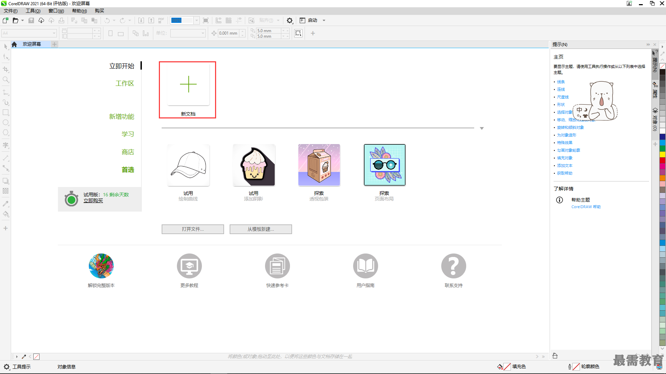Select the Interactive Fill bucket tool

coord(6,214)
